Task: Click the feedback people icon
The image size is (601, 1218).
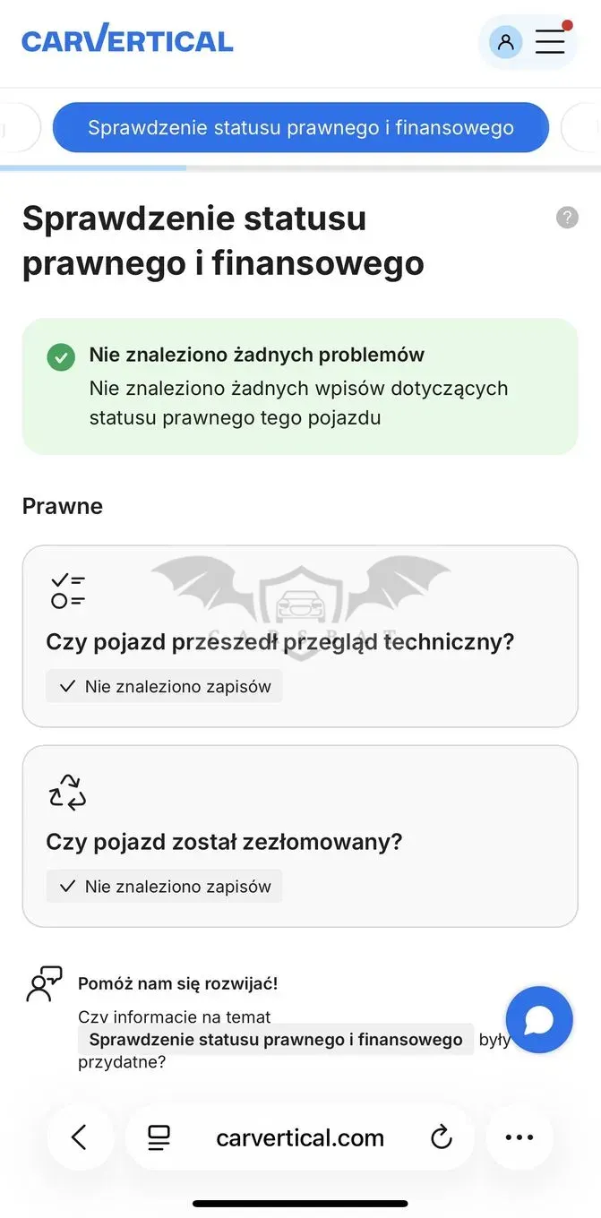Action: tap(44, 983)
